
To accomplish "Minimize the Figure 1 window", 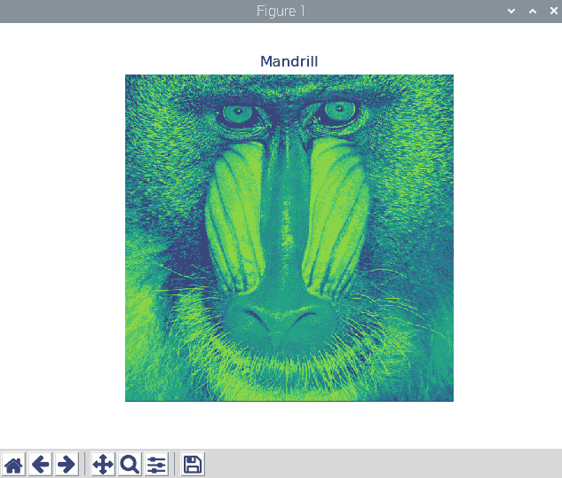I will (x=511, y=12).
